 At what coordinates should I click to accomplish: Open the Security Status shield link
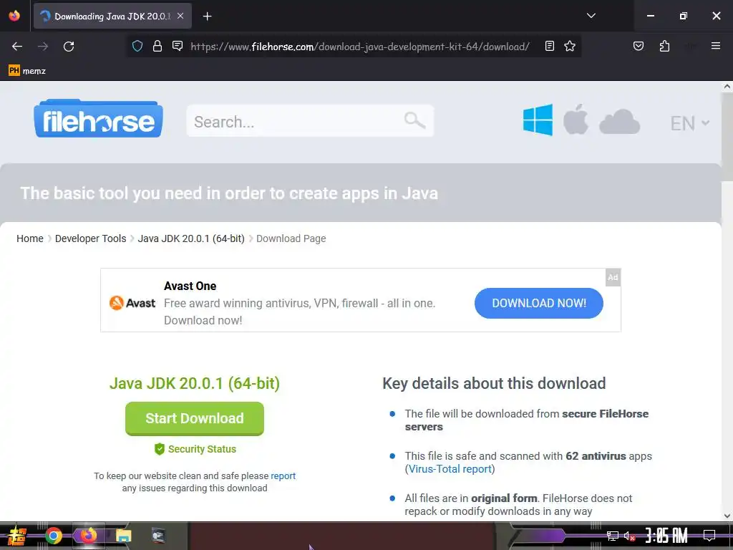coord(195,449)
